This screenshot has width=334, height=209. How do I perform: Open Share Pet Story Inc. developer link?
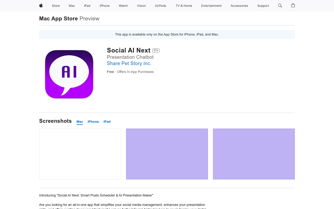click(x=129, y=63)
